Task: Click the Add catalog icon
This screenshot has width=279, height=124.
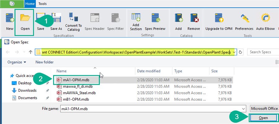Action: point(178,18)
